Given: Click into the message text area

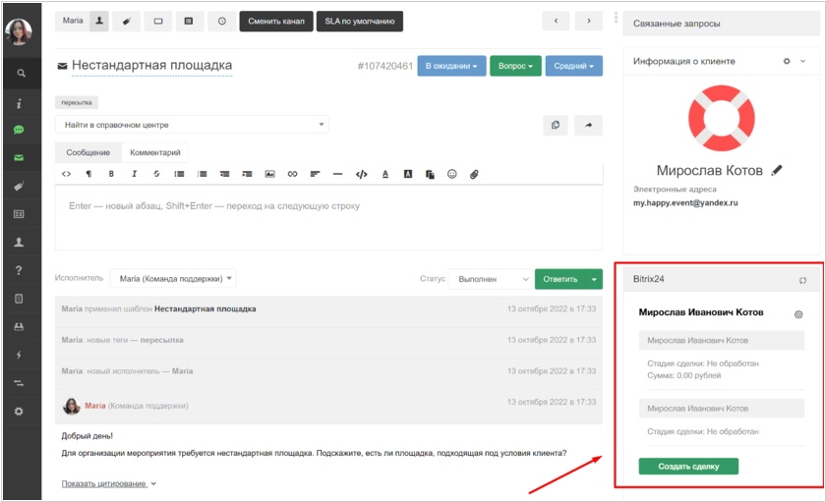Looking at the screenshot, I should coord(328,217).
